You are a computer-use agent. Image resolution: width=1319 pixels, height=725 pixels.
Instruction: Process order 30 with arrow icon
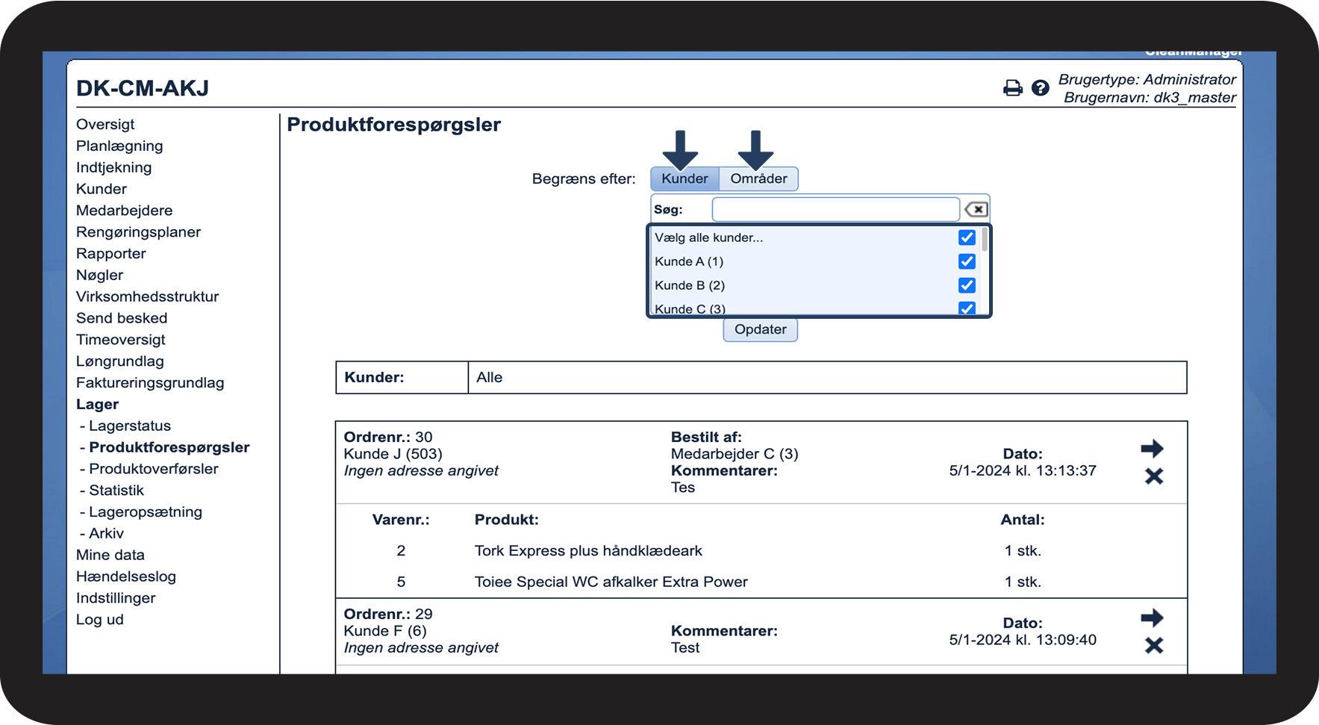point(1152,449)
